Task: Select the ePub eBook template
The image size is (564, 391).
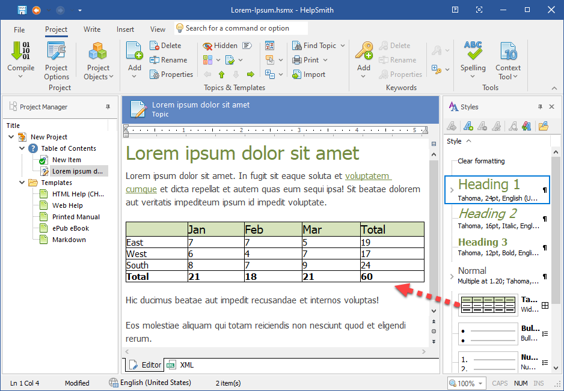Action: (70, 229)
